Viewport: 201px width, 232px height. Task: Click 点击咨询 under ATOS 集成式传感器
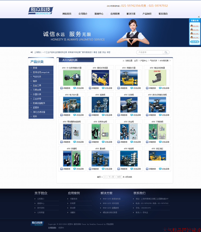click(x=107, y=88)
